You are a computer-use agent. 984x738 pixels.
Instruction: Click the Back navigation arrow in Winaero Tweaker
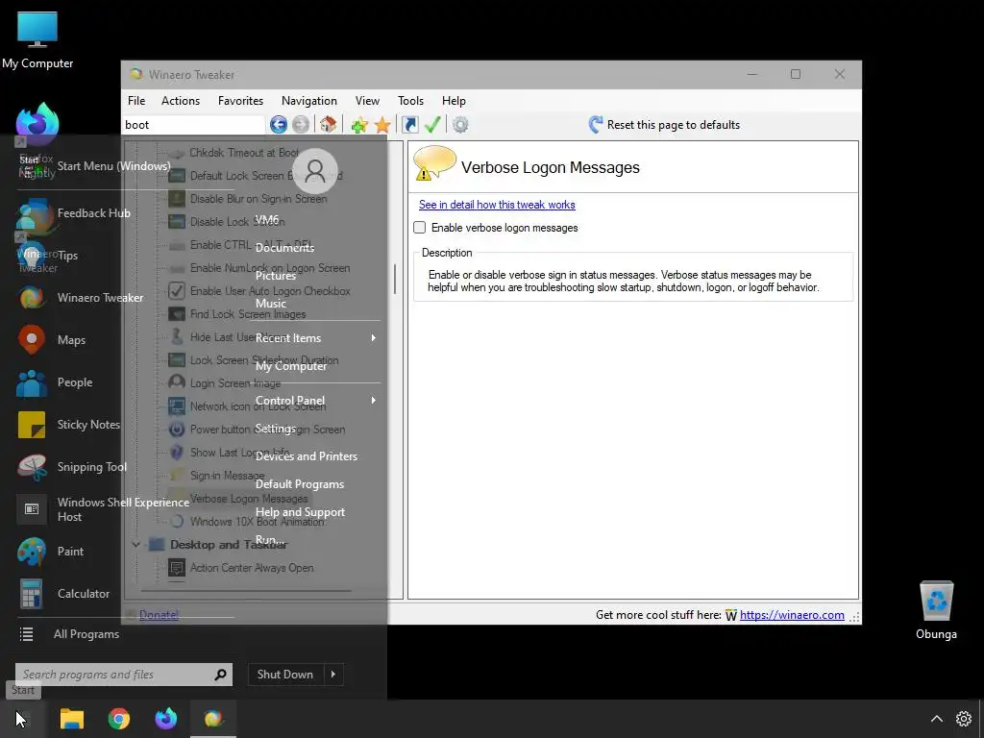click(x=279, y=125)
